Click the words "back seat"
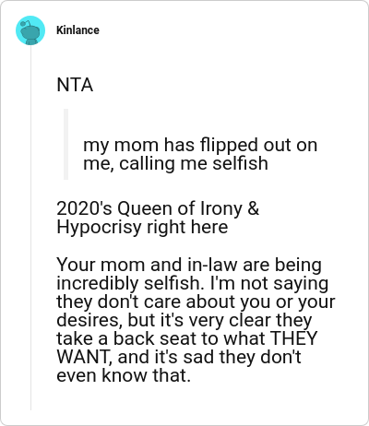This screenshot has width=369, height=426. (154, 338)
